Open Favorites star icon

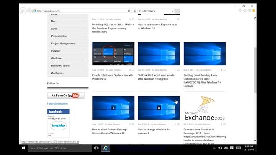click(245, 11)
